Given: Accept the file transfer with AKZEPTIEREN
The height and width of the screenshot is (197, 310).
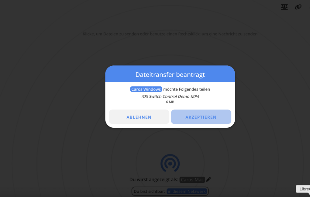Looking at the screenshot, I should (x=201, y=117).
